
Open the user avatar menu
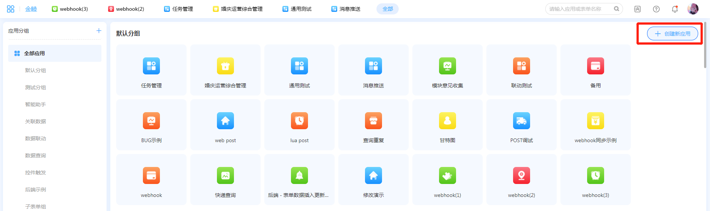(x=693, y=9)
